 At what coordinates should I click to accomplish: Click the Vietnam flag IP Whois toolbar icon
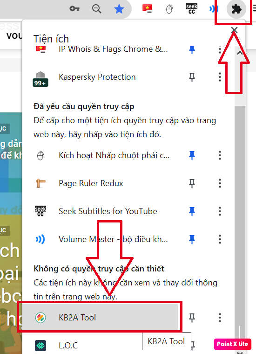tap(147, 8)
